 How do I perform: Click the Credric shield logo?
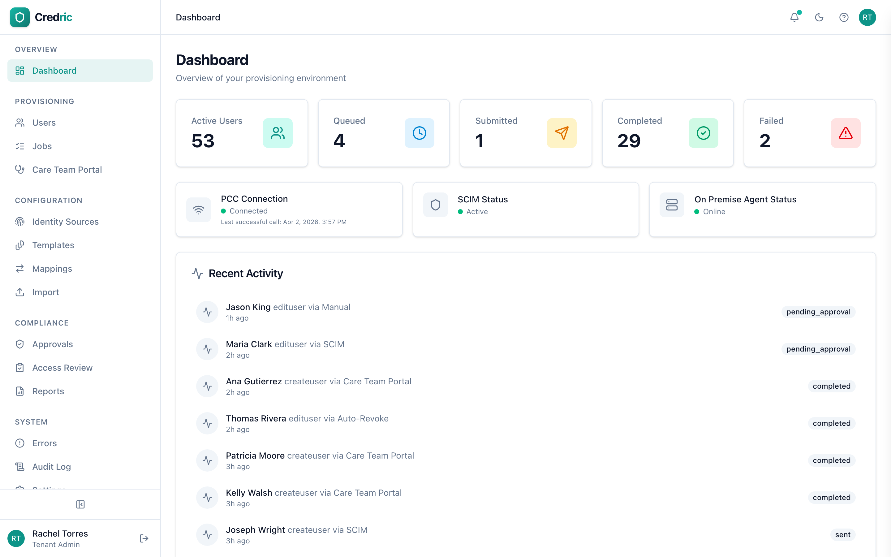19,17
